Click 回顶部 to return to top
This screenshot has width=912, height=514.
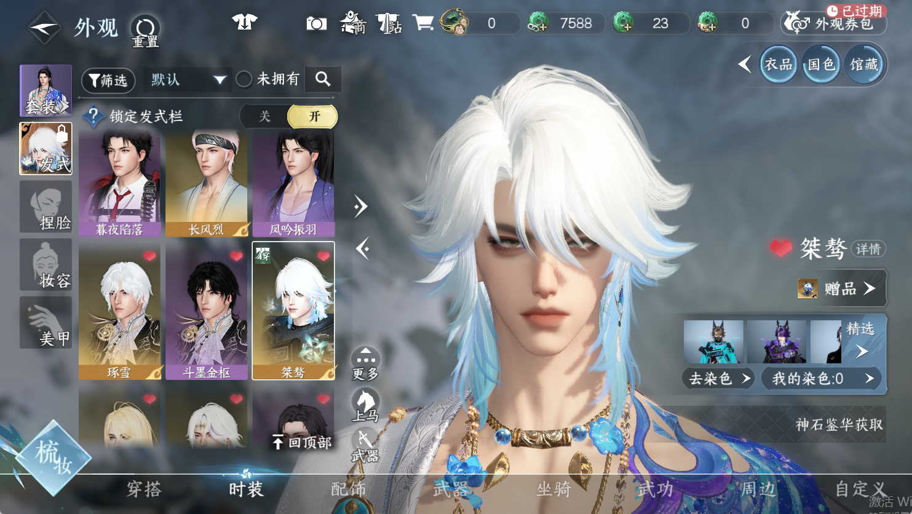302,442
